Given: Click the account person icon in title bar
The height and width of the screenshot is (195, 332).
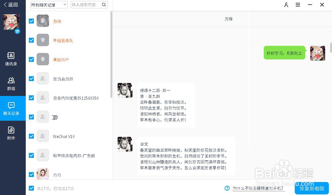Looking at the screenshot, I should point(286,5).
